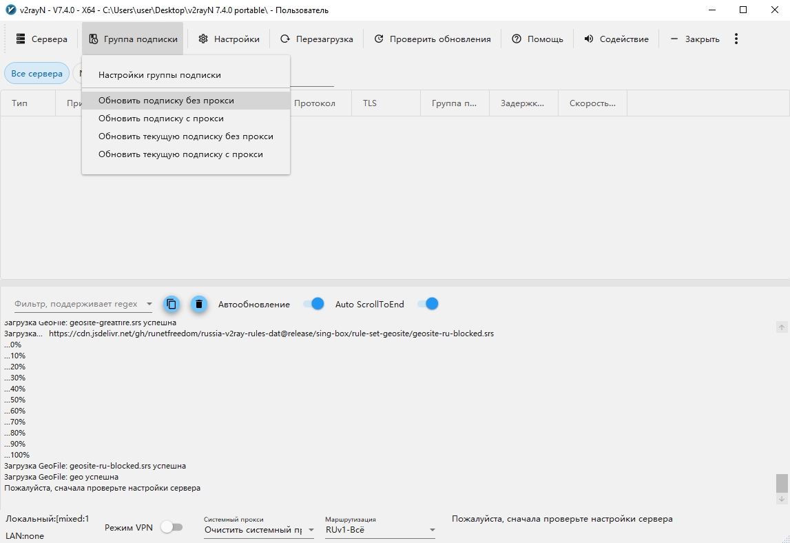Click the "...100%" progress log line

(17, 455)
